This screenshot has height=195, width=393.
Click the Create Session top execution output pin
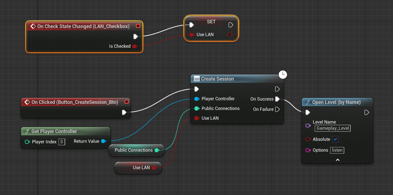pyautogui.click(x=277, y=89)
